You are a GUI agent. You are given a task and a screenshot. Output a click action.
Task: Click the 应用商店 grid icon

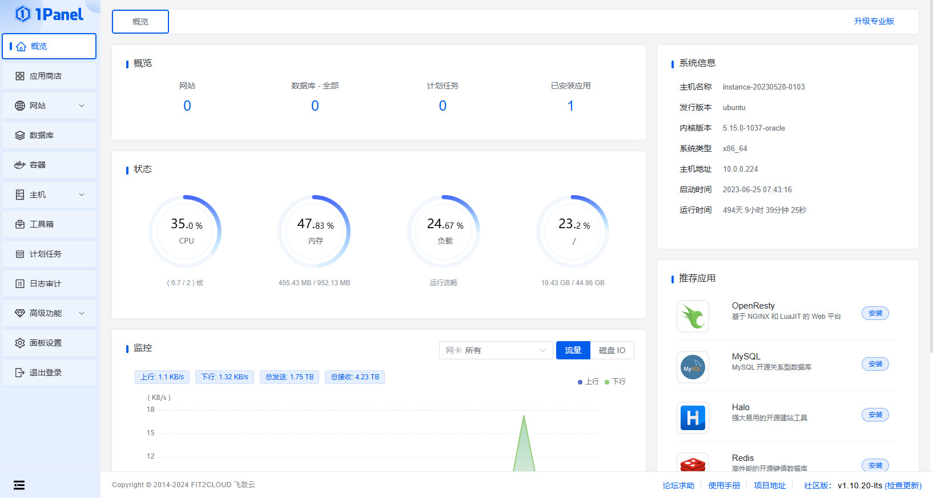[20, 76]
